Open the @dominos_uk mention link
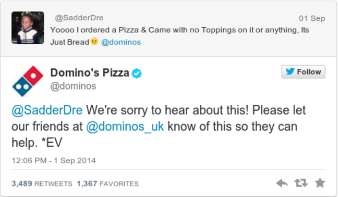Screen dimensions: 339x197 tap(125, 126)
